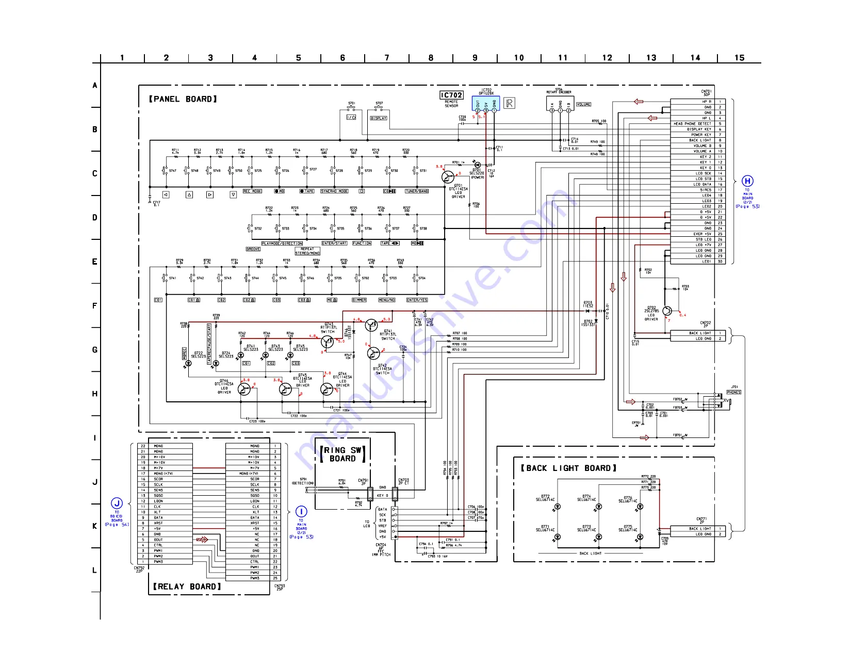Click the PLAYMODE/DIRECTION key label
866x651 pixels.
point(282,243)
